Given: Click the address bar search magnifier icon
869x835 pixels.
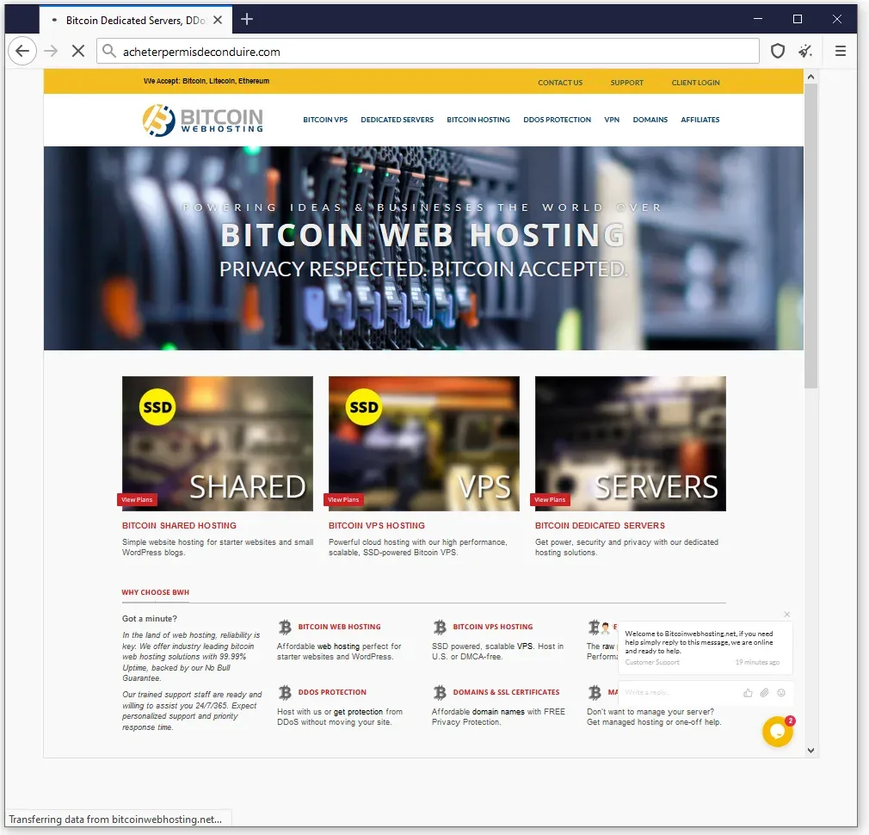Looking at the screenshot, I should pos(109,52).
